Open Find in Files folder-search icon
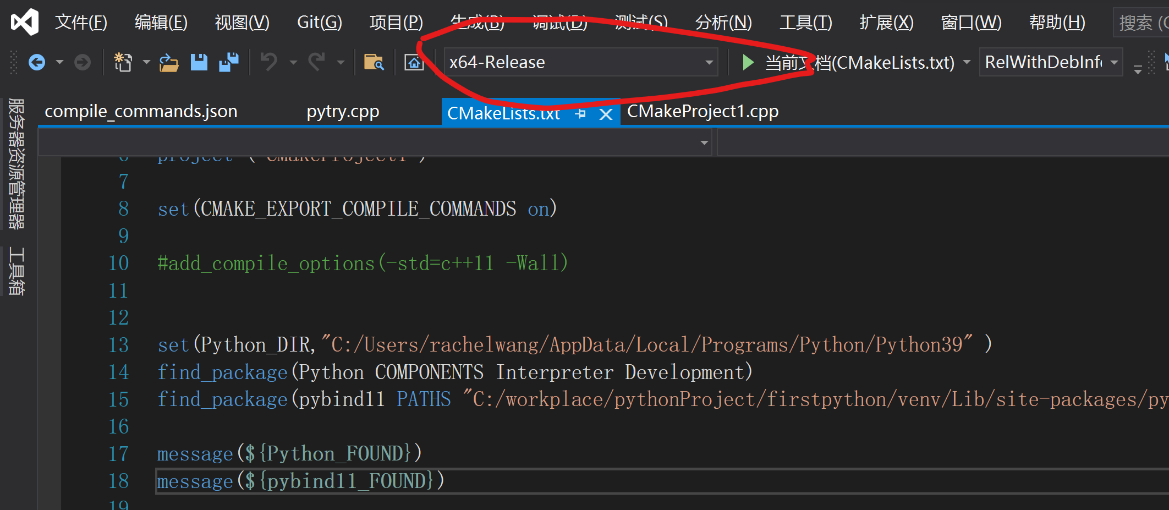 (x=374, y=62)
